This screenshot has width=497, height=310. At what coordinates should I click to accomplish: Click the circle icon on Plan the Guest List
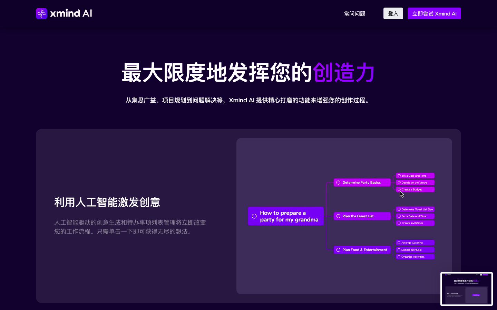(x=338, y=216)
